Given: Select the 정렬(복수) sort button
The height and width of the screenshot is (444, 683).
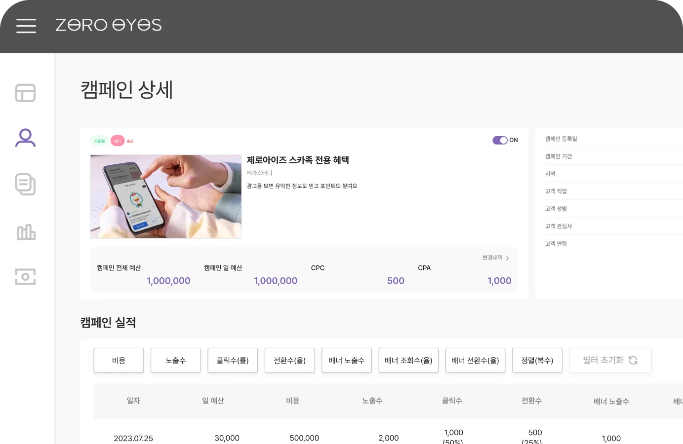Looking at the screenshot, I should pyautogui.click(x=537, y=361).
